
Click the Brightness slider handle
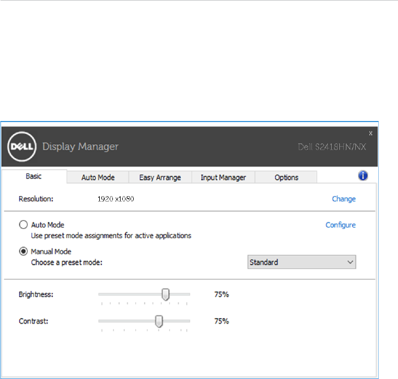click(x=166, y=295)
